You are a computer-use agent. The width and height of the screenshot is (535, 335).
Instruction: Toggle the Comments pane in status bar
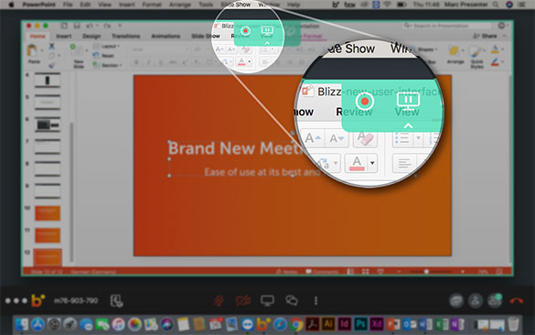click(x=322, y=272)
